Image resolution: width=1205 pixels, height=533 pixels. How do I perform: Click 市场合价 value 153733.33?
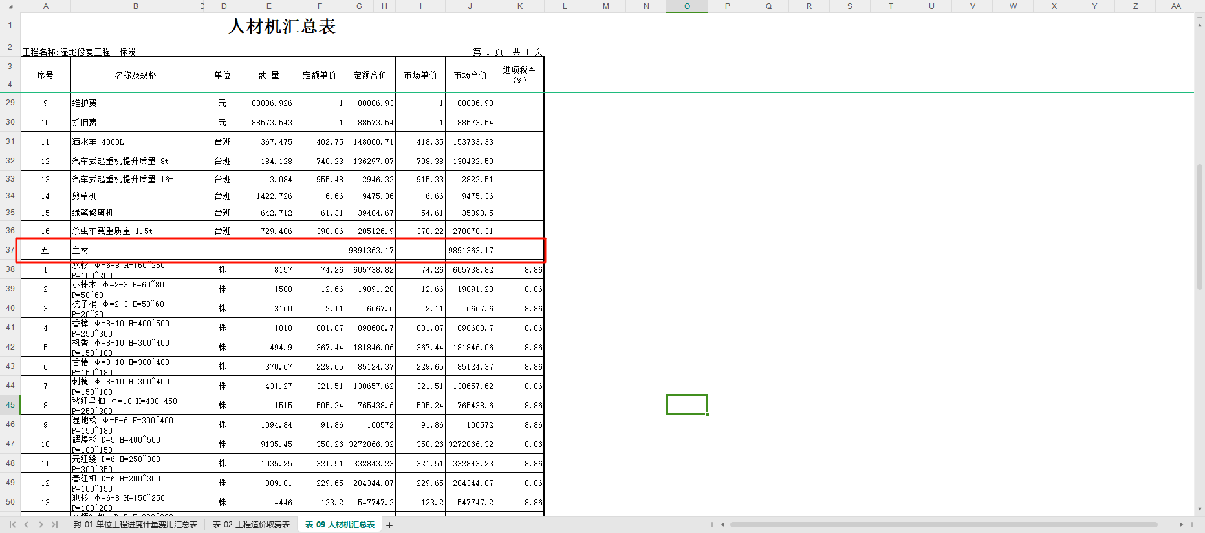point(470,141)
